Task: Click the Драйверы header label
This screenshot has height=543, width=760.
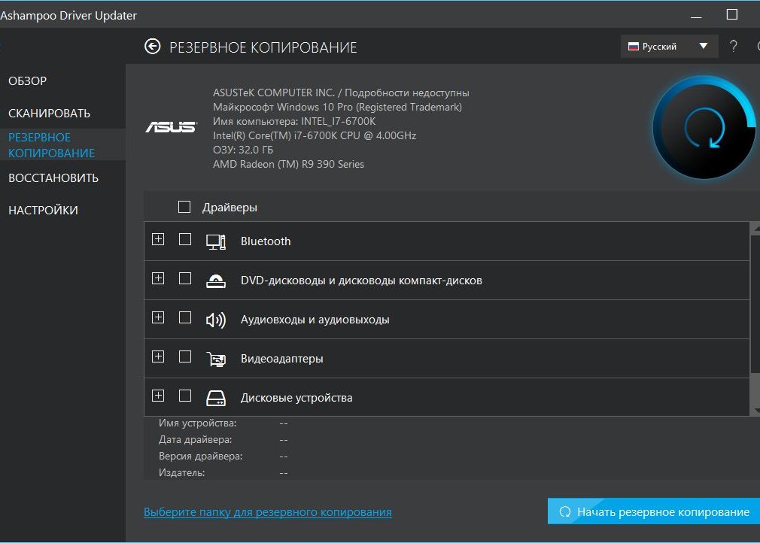Action: 230,208
